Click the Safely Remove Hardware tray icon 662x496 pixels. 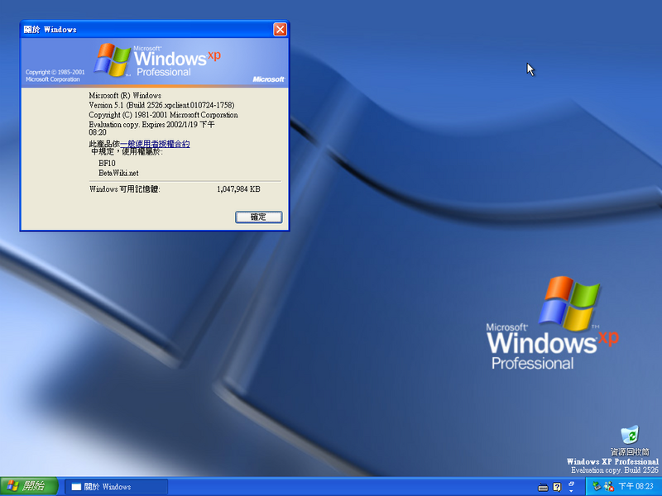(x=597, y=487)
